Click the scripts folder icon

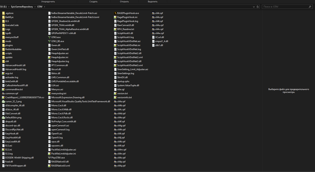pos(3,53)
